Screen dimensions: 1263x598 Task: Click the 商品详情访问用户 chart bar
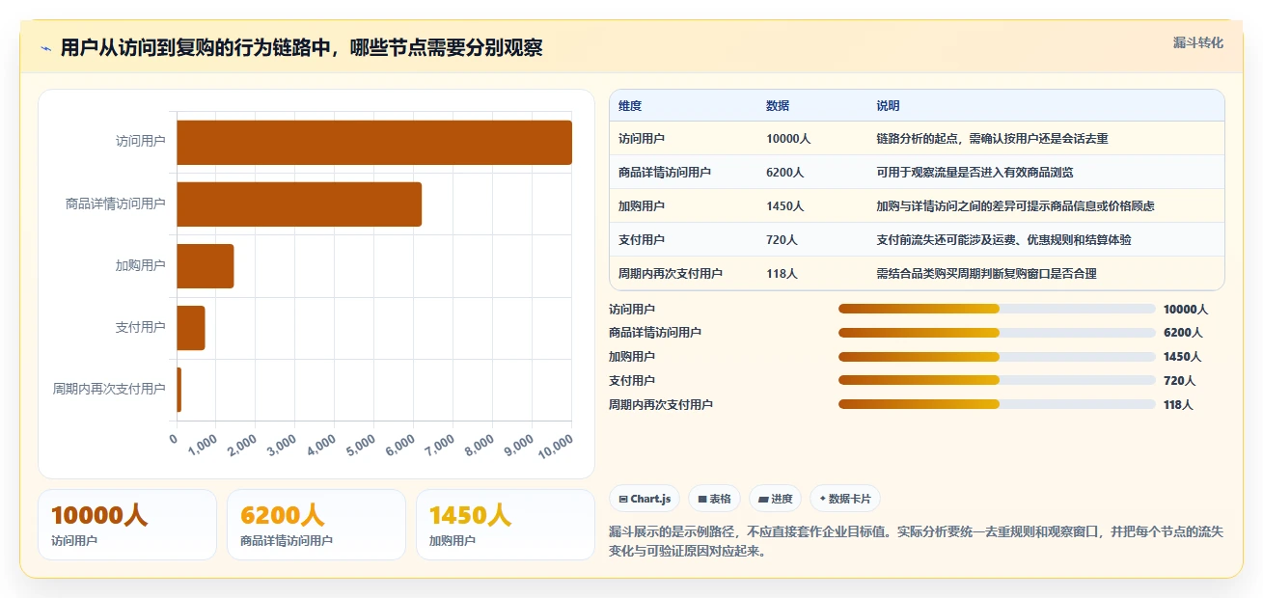(x=299, y=204)
